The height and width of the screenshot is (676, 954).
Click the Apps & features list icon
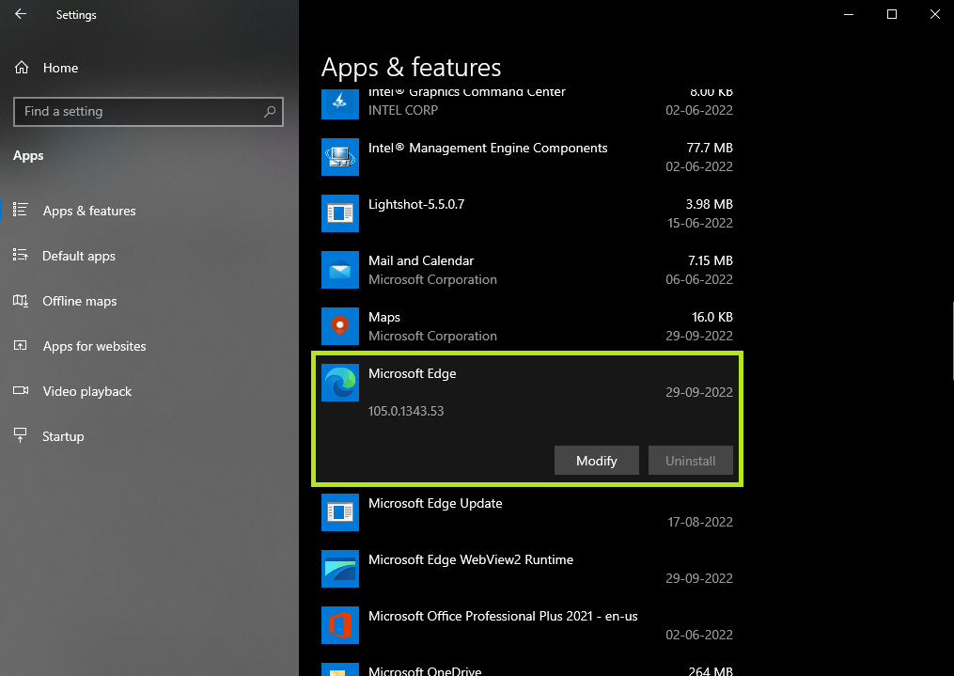point(20,210)
